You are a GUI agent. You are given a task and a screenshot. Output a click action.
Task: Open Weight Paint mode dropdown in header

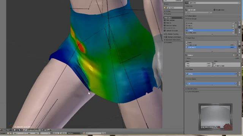(6, 130)
